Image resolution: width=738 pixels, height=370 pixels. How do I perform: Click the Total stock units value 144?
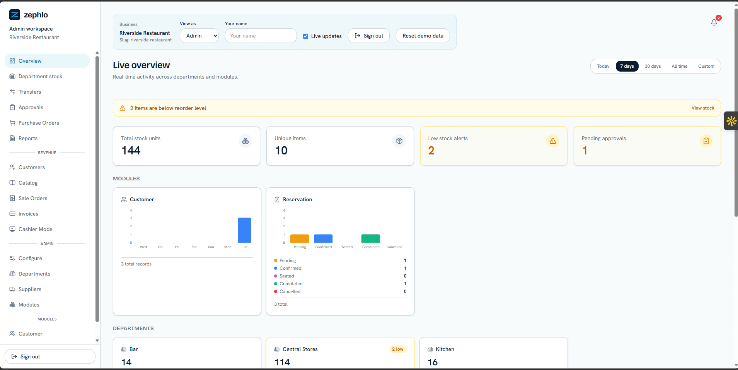[x=131, y=151]
